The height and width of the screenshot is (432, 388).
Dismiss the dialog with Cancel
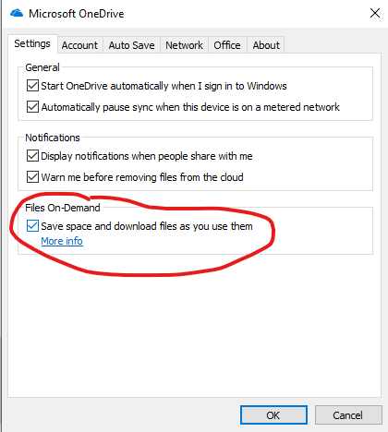click(x=348, y=415)
